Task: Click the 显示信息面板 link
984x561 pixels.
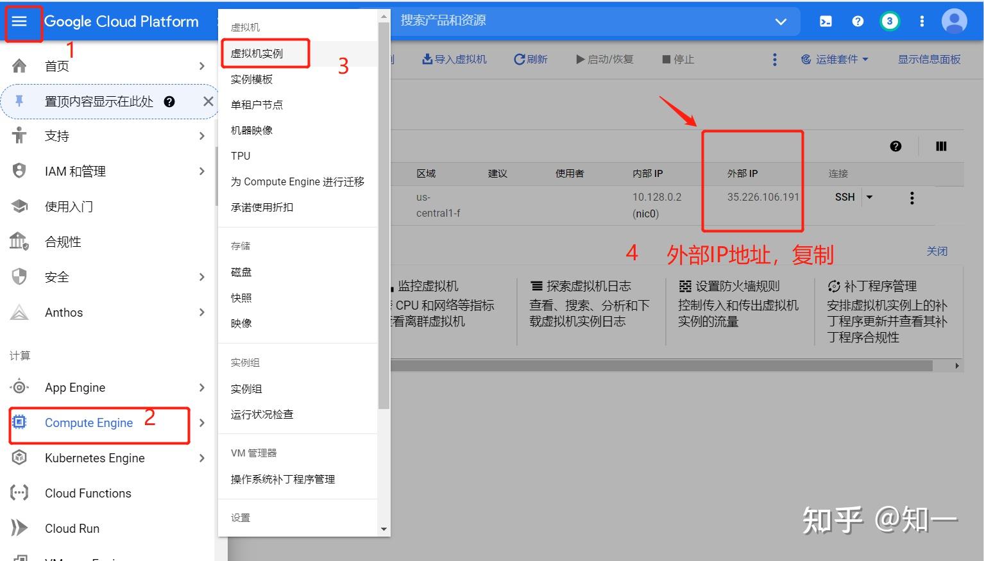Action: click(x=929, y=60)
